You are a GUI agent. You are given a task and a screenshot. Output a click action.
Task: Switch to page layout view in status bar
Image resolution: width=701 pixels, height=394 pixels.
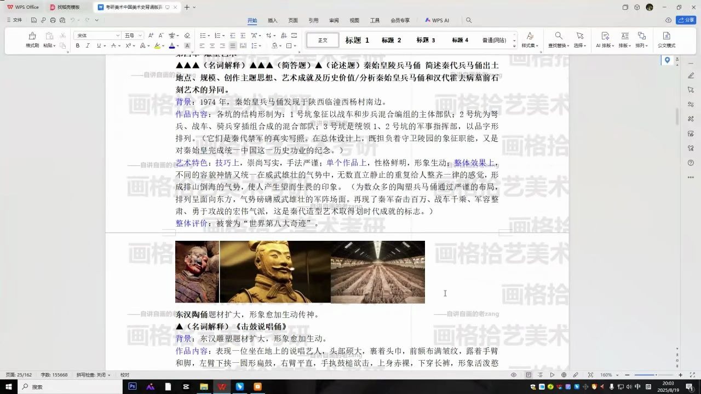click(x=528, y=375)
